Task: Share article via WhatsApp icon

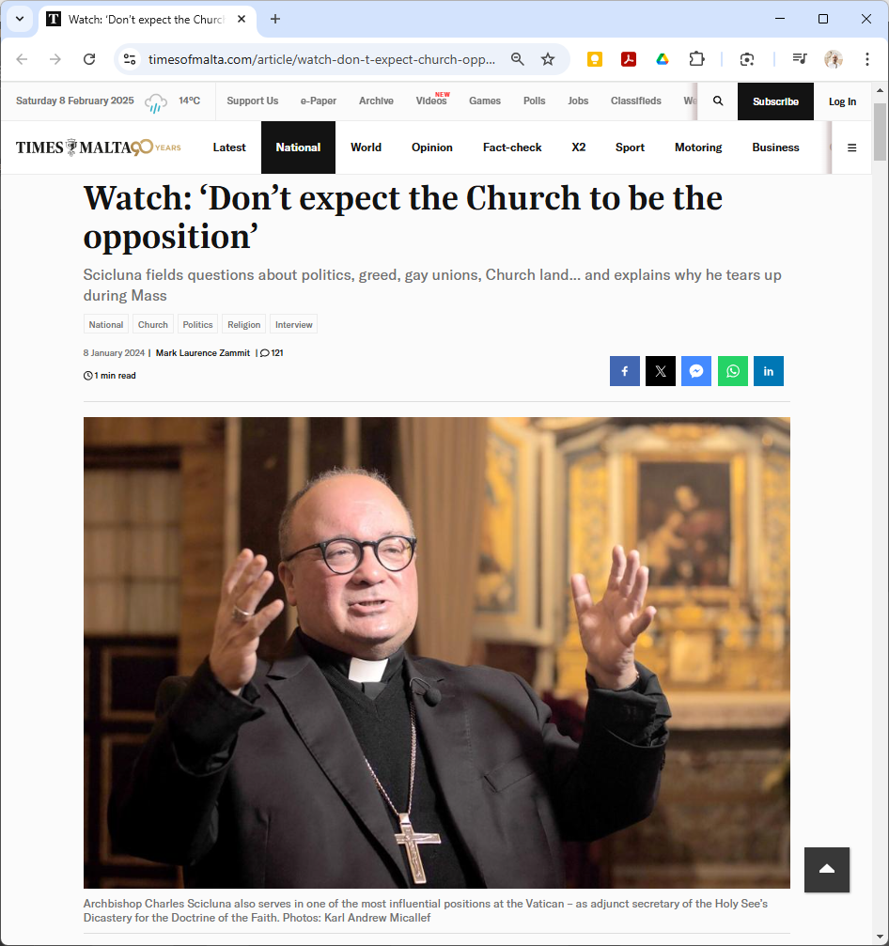Action: 733,371
